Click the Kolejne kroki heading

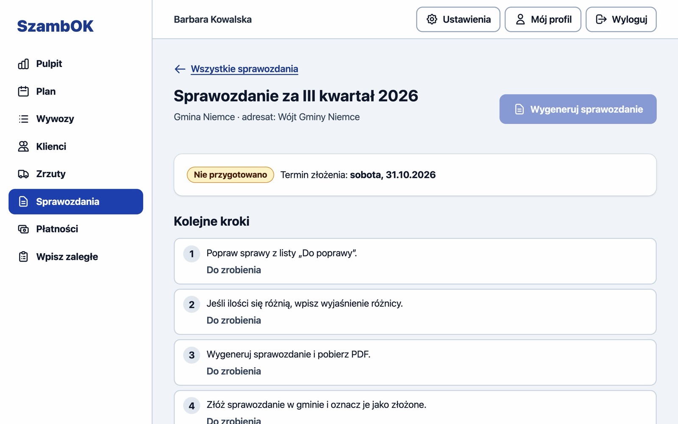tap(211, 221)
